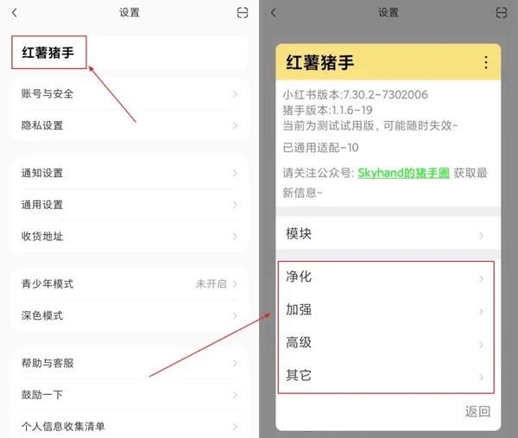Open the three-dot menu in 红薯猪手 dialog
518x438 pixels.
point(486,62)
